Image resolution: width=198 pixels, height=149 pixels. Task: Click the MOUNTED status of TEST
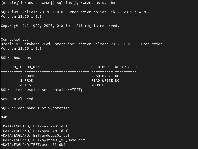(x=99, y=85)
